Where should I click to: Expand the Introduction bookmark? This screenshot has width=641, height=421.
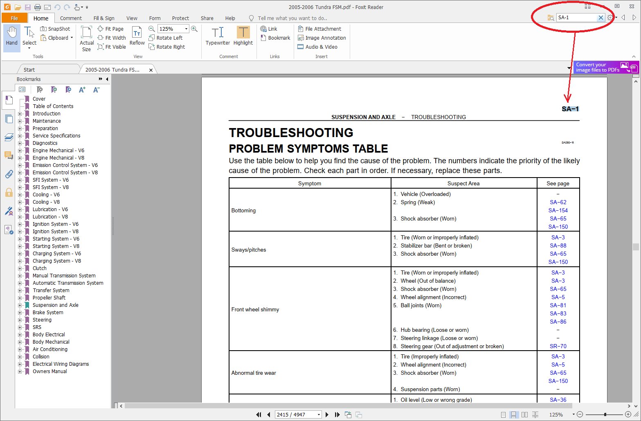(20, 114)
